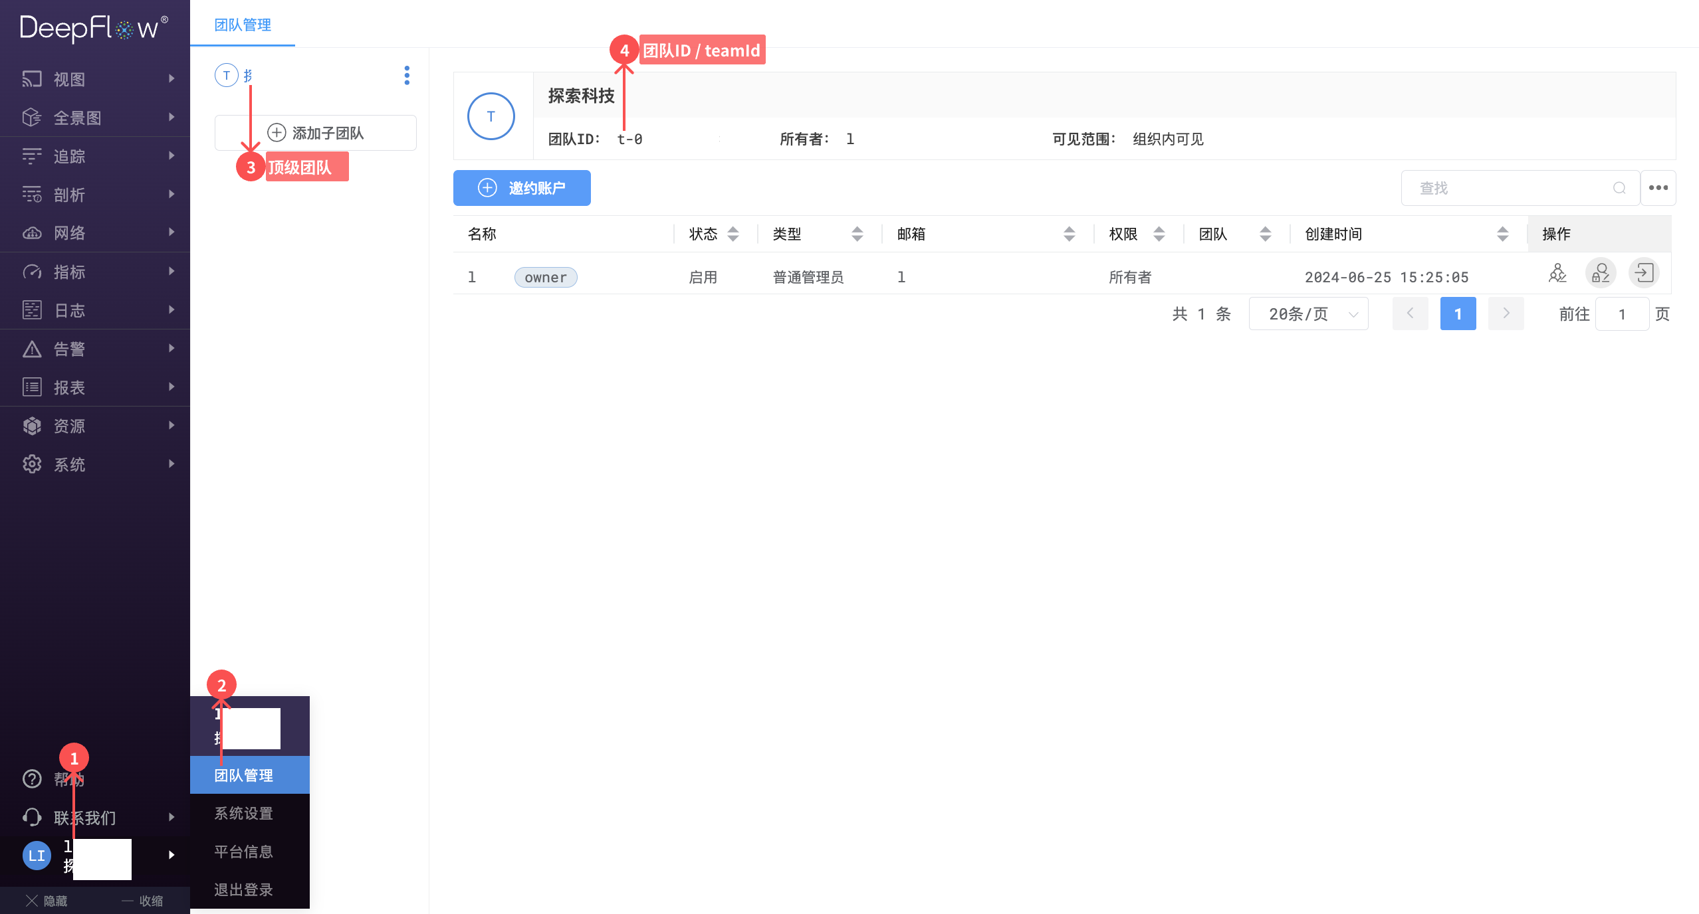This screenshot has height=914, width=1699.
Task: Open permission settings icon for the owner row
Action: pyautogui.click(x=1601, y=273)
